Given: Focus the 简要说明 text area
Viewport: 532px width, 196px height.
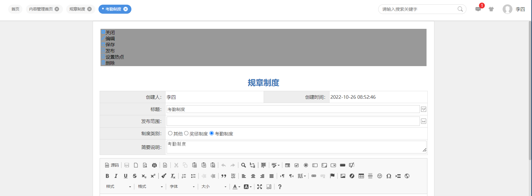Looking at the screenshot, I should pyautogui.click(x=297, y=147).
